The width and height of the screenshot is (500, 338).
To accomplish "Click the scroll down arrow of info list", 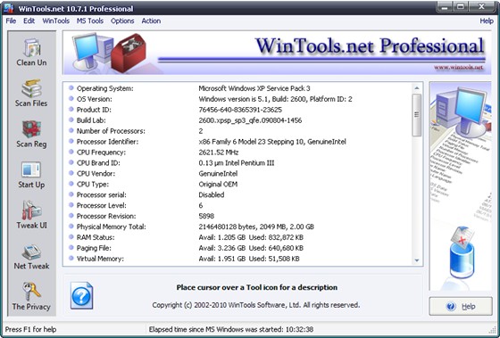I will click(x=416, y=260).
